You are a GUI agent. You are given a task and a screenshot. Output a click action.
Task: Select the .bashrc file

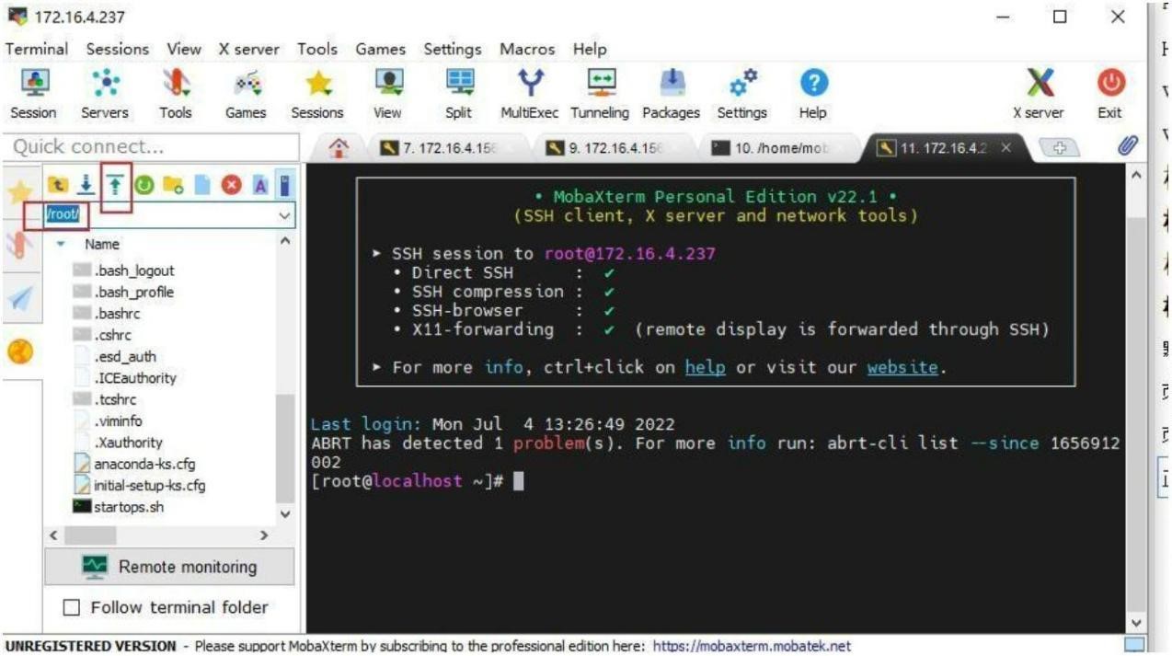[117, 313]
